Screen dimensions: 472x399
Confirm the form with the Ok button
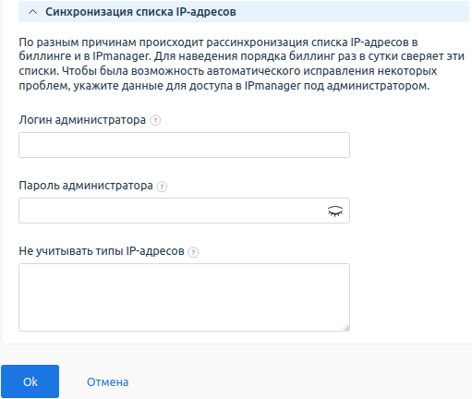(30, 381)
